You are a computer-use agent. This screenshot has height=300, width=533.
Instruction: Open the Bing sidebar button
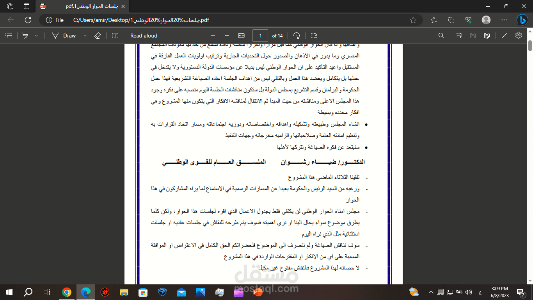tap(522, 20)
